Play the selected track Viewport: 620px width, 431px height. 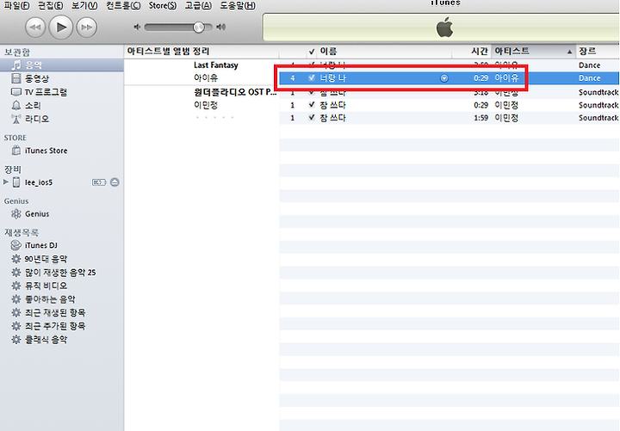click(61, 28)
